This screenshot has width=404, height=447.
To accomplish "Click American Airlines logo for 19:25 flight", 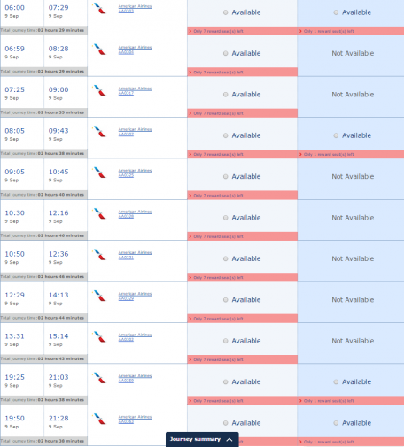I will [99, 378].
